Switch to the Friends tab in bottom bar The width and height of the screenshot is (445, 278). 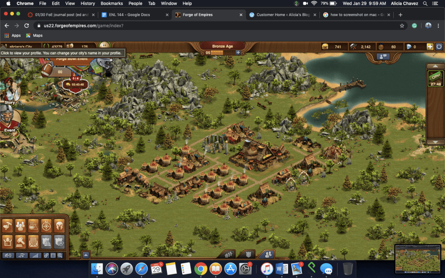pyautogui.click(x=268, y=255)
